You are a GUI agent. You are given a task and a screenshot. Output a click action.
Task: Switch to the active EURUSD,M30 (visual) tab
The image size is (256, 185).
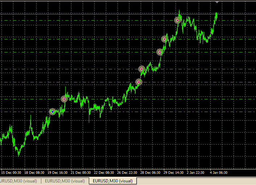pyautogui.click(x=113, y=181)
